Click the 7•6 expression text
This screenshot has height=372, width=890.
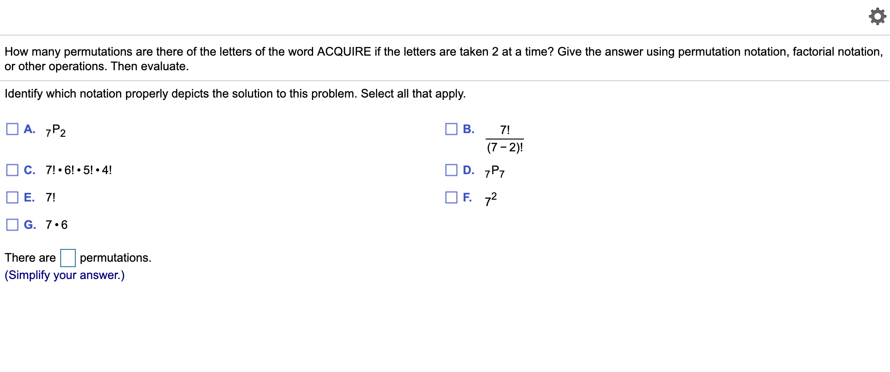coord(56,224)
